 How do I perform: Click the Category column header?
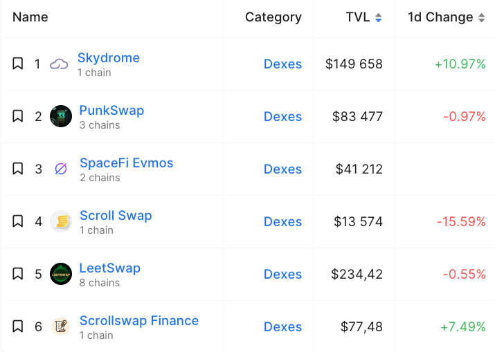(273, 17)
